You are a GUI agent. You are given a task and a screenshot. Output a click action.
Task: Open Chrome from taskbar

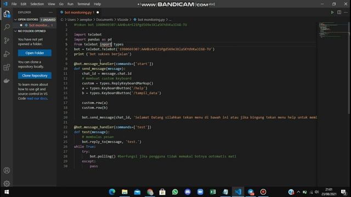150,192
